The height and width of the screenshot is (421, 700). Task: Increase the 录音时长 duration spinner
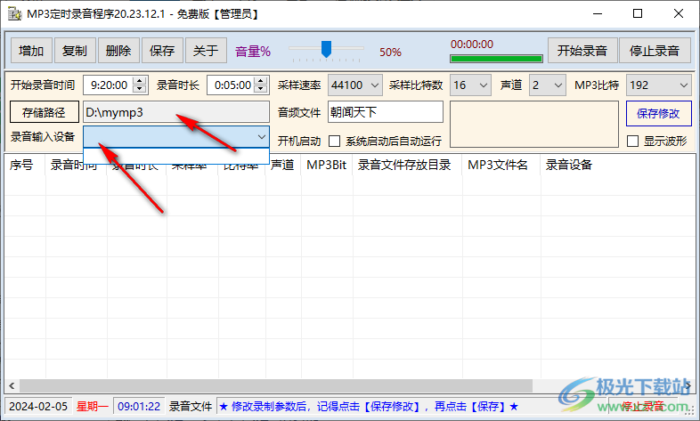click(x=260, y=81)
